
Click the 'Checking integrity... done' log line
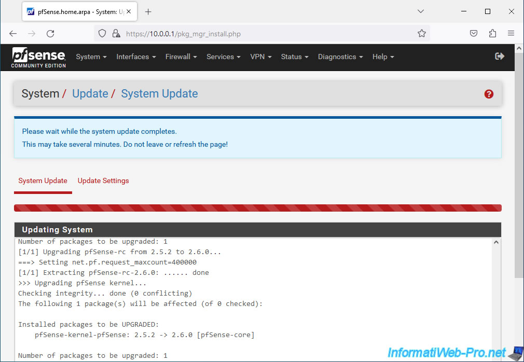pyautogui.click(x=105, y=293)
